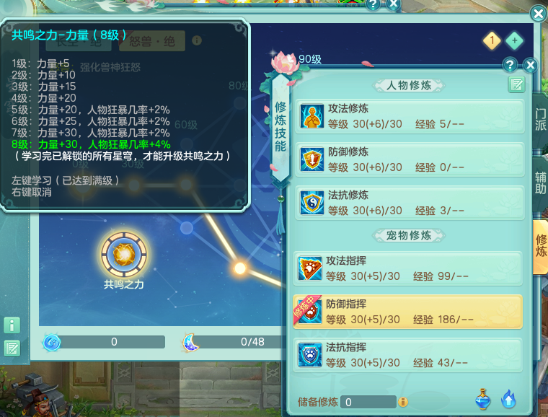Choose the 法抗指挥 paw shield icon
Viewport: 548px width, 417px height.
[x=309, y=355]
